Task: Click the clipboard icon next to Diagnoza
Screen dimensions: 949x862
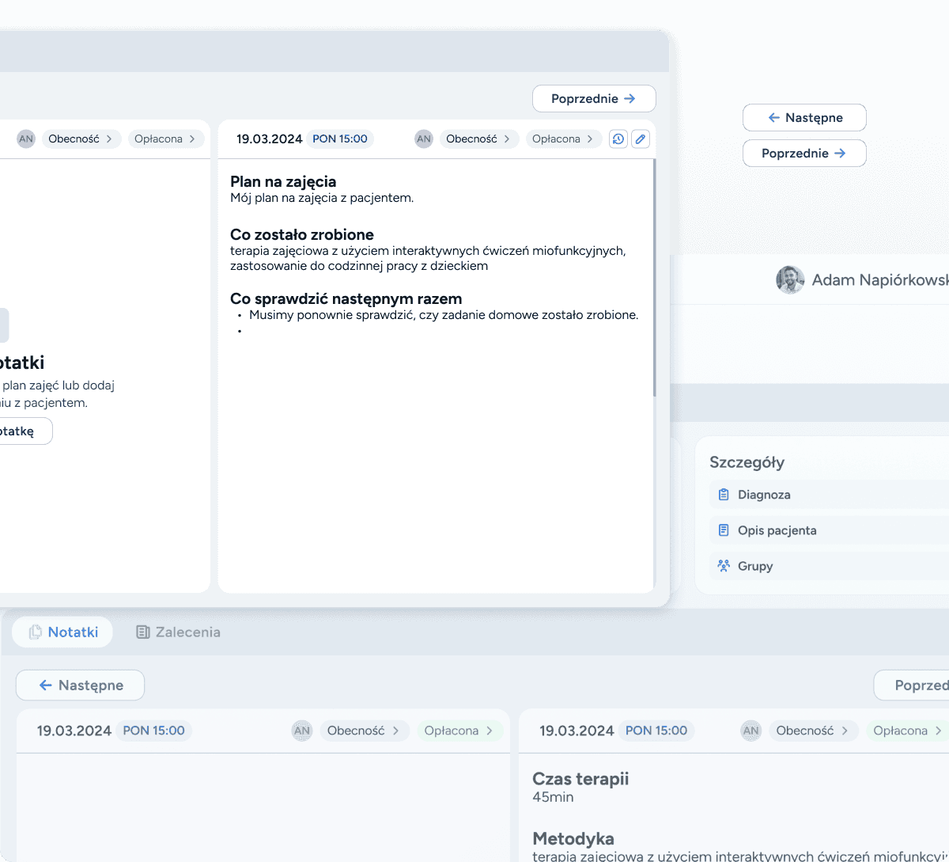Action: 724,495
